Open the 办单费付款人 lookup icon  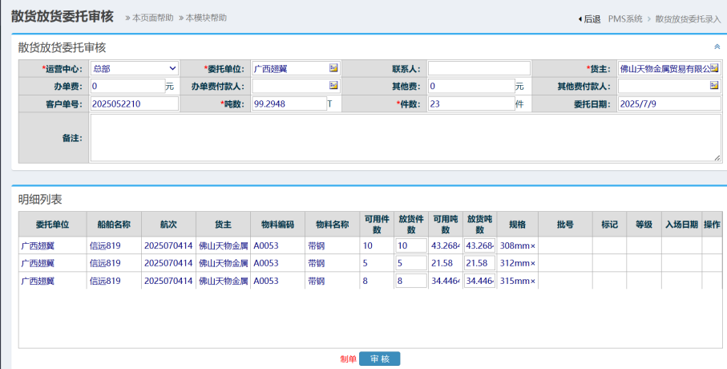pyautogui.click(x=333, y=86)
